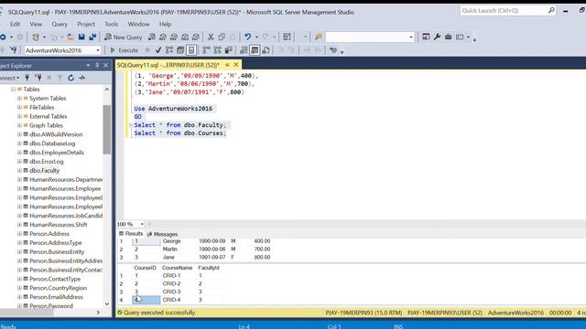Open the Find combo box dropdown
Viewport: 586px width, 329px height.
click(x=411, y=37)
